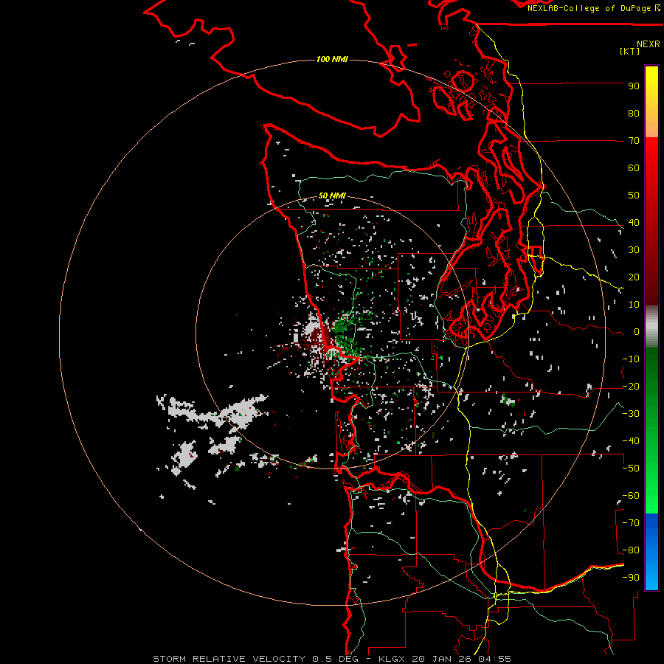Click the gray zero-velocity segment of the color bar
The image size is (664, 664).
point(651,327)
